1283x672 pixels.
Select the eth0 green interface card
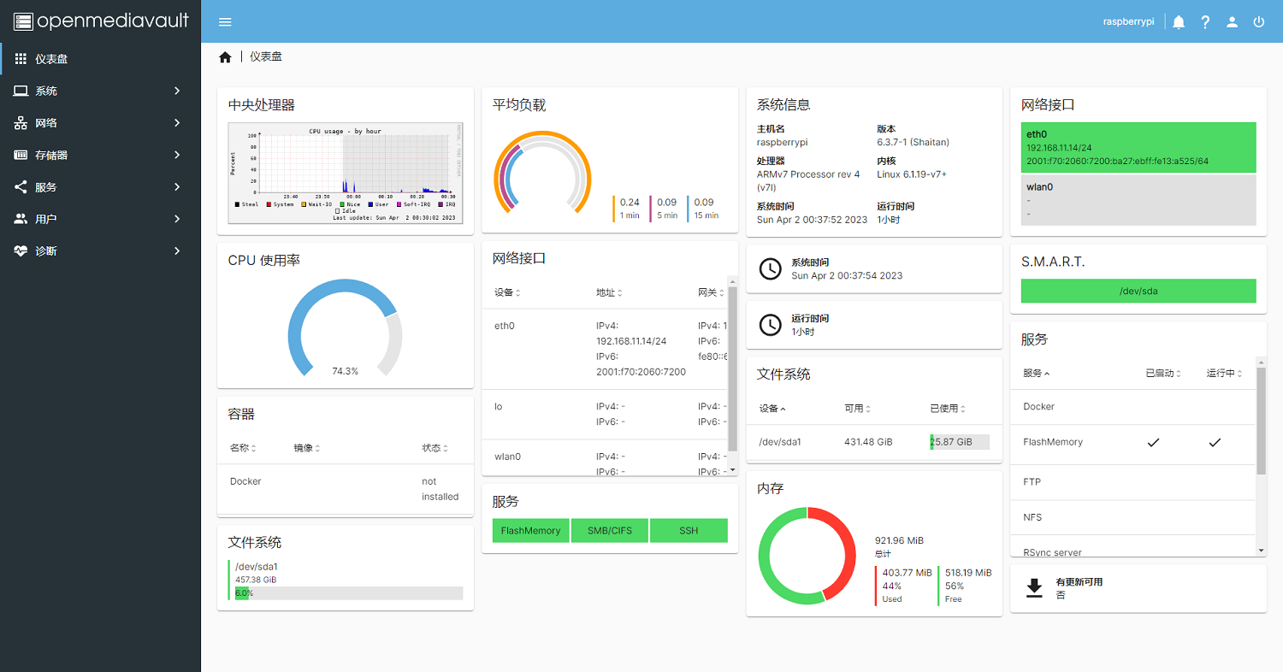pos(1138,147)
